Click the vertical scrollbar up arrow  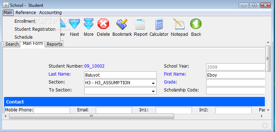pos(268,42)
